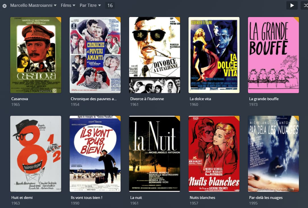Screen dimensions: 308x208
Task: Click the unwatched corner flag on La Grande Bouffe poster
Action: 297,19
